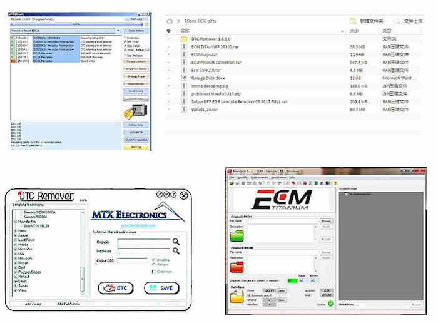Viewport: 438px width, 323px height.
Task: Click the red folder icon for Modified EPROM
Action: click(237, 267)
